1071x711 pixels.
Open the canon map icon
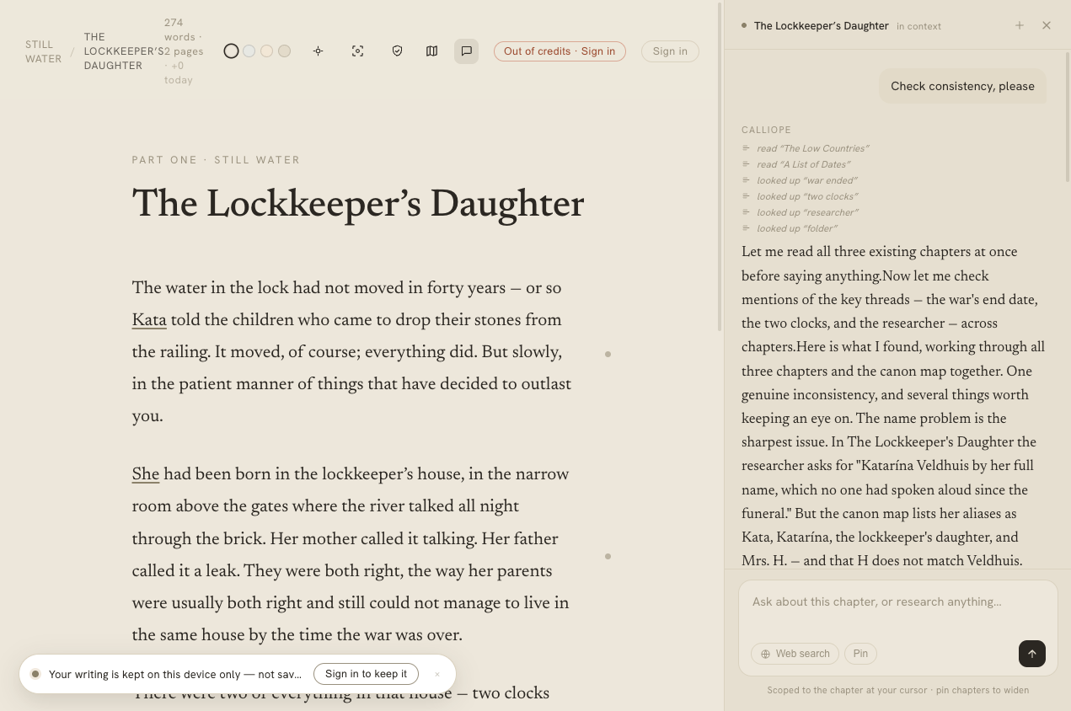431,51
